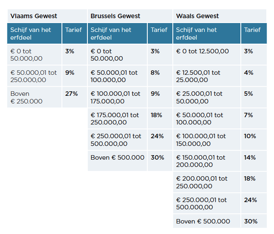274x234 pixels.
Task: Click 'Schijf van het erfdeel' under Waals Gewest
Action: [196, 34]
